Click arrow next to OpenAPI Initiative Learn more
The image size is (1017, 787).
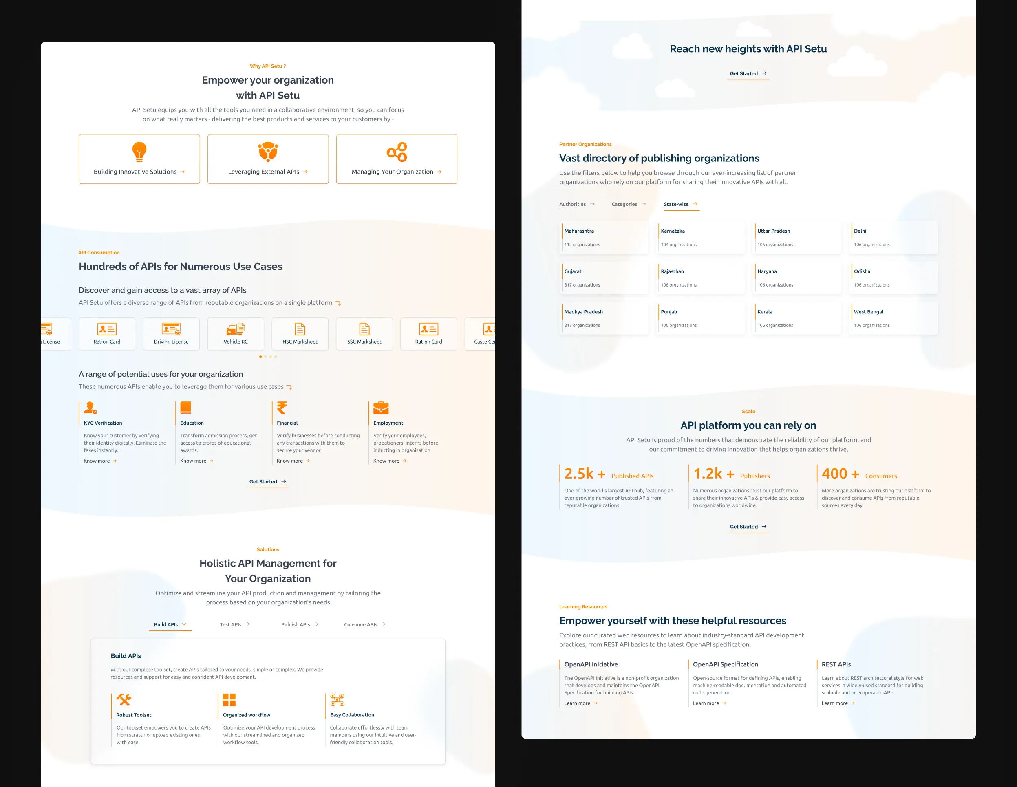click(596, 703)
